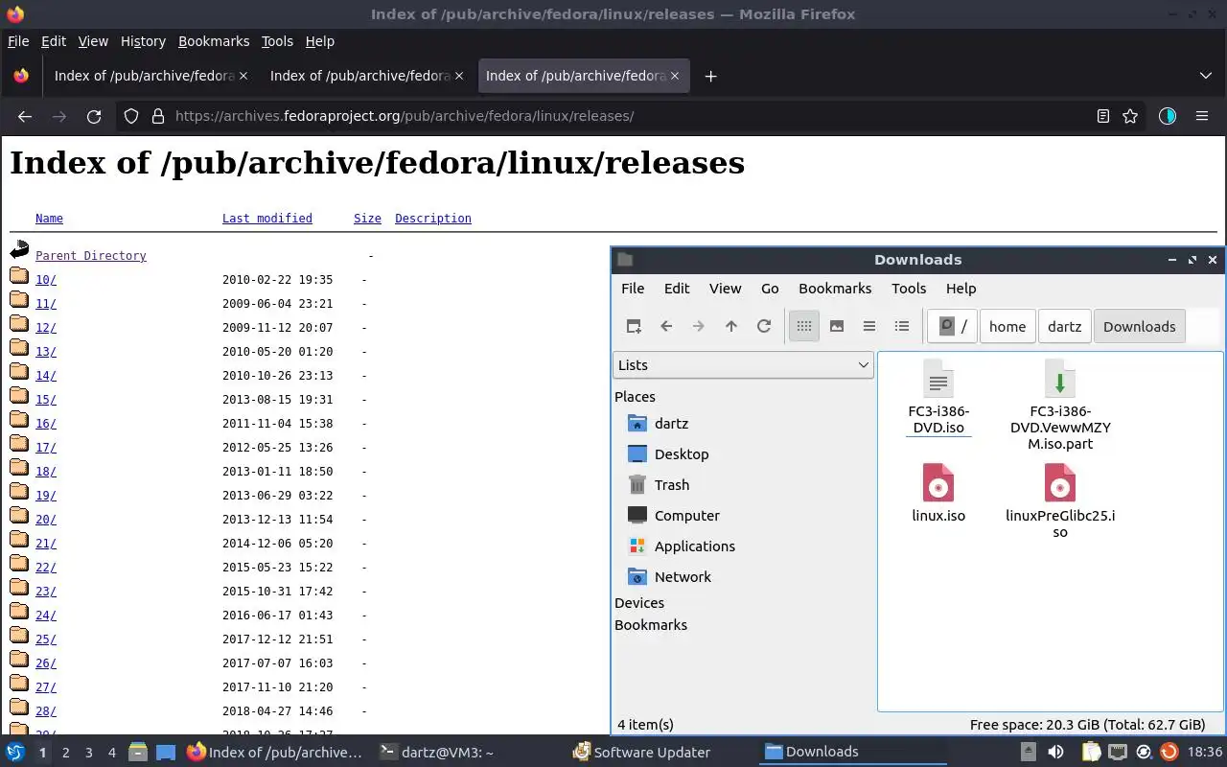Screen dimensions: 1227x767
Task: Open the Go menu in Downloads window
Action: [x=770, y=289]
